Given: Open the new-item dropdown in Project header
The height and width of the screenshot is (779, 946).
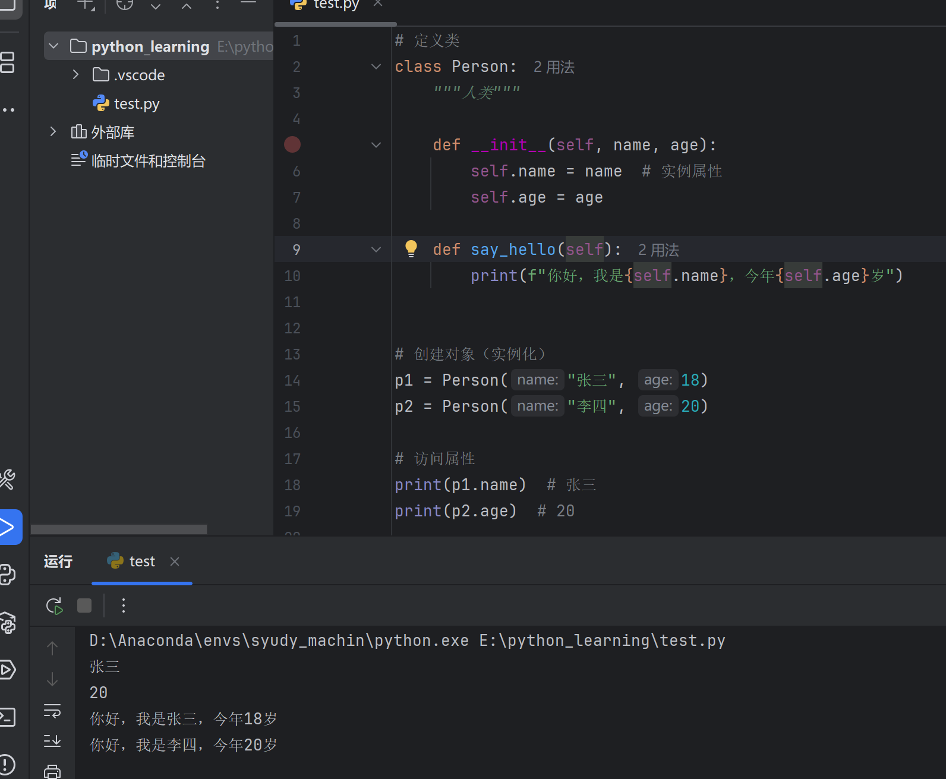Looking at the screenshot, I should pyautogui.click(x=86, y=6).
